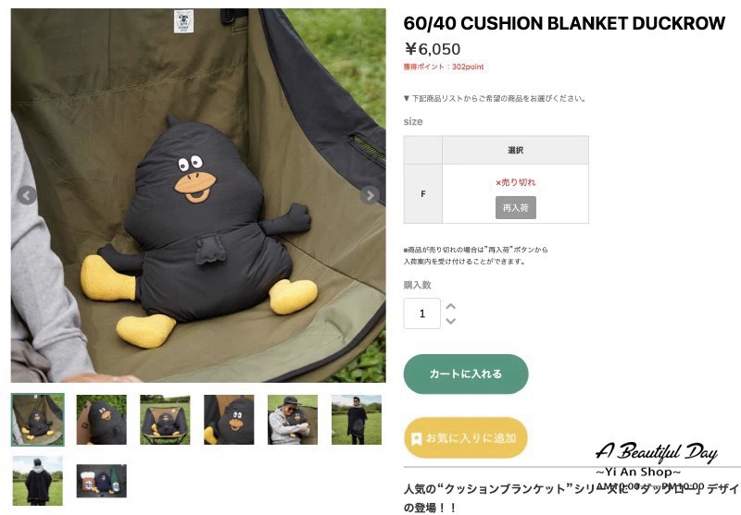Click the ×売り切れ sold out label
This screenshot has width=741, height=515.
pyautogui.click(x=516, y=182)
